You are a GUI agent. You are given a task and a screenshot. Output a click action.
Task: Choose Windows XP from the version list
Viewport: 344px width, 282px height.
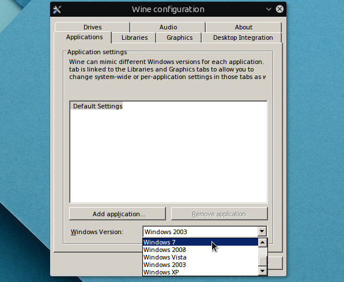201,272
